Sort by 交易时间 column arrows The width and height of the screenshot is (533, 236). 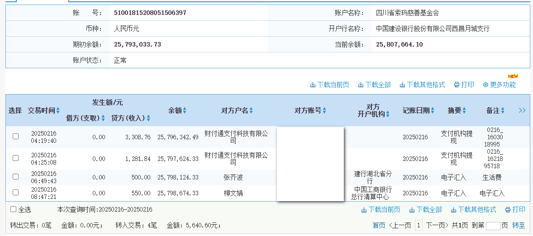coord(58,110)
